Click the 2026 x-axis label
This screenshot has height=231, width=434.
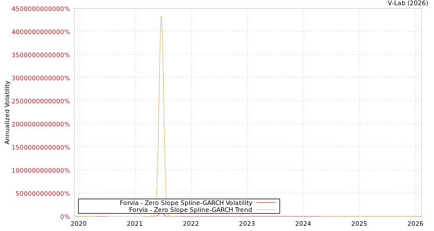pyautogui.click(x=415, y=223)
